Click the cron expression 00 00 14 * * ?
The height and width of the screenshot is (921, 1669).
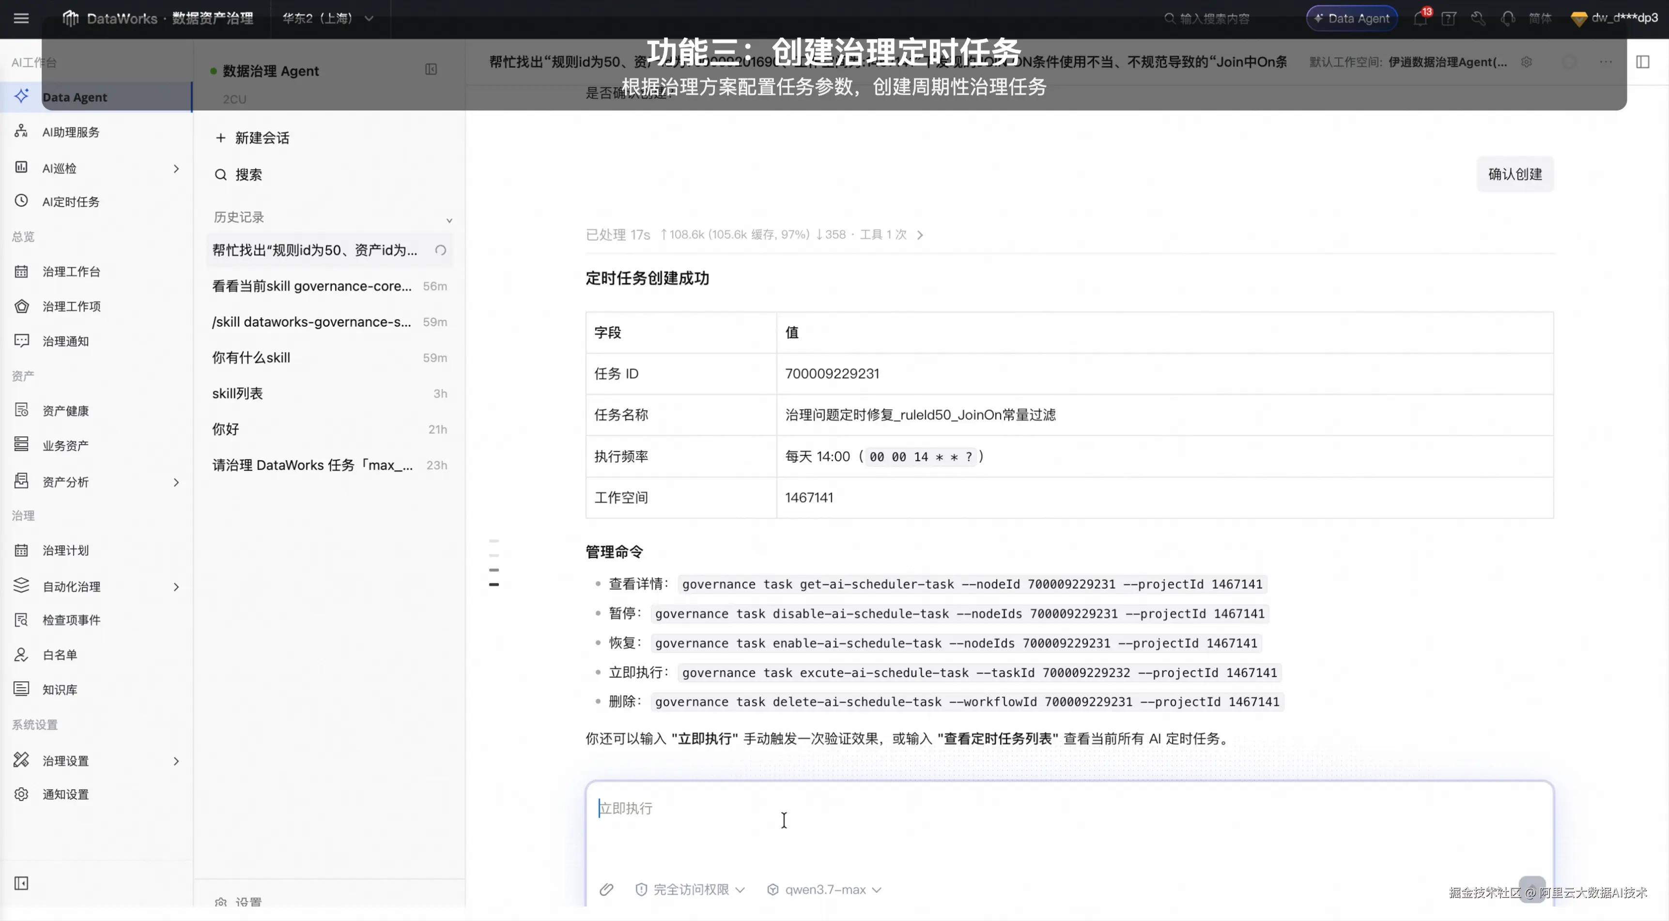921,457
